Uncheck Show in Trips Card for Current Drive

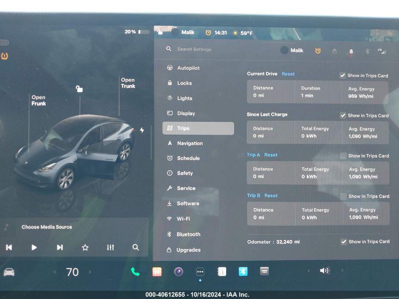point(343,75)
